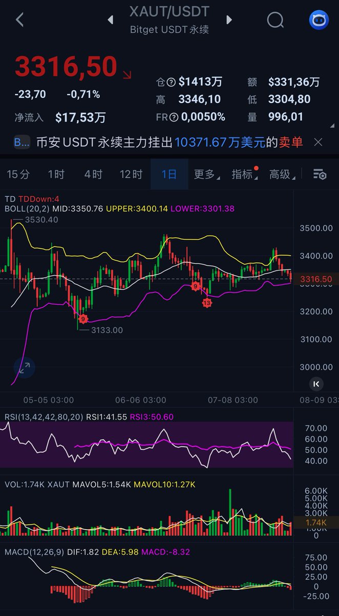339x616 pixels.
Task: Select the 15分 timeframe tab
Action: coord(18,175)
